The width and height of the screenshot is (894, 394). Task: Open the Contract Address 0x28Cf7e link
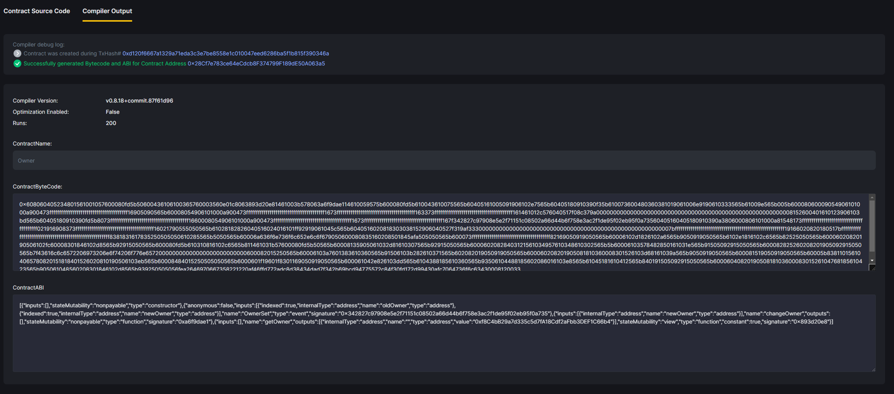pos(256,64)
